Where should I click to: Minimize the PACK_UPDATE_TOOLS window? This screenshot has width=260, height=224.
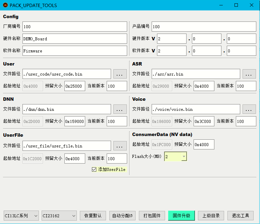[x=221, y=5]
